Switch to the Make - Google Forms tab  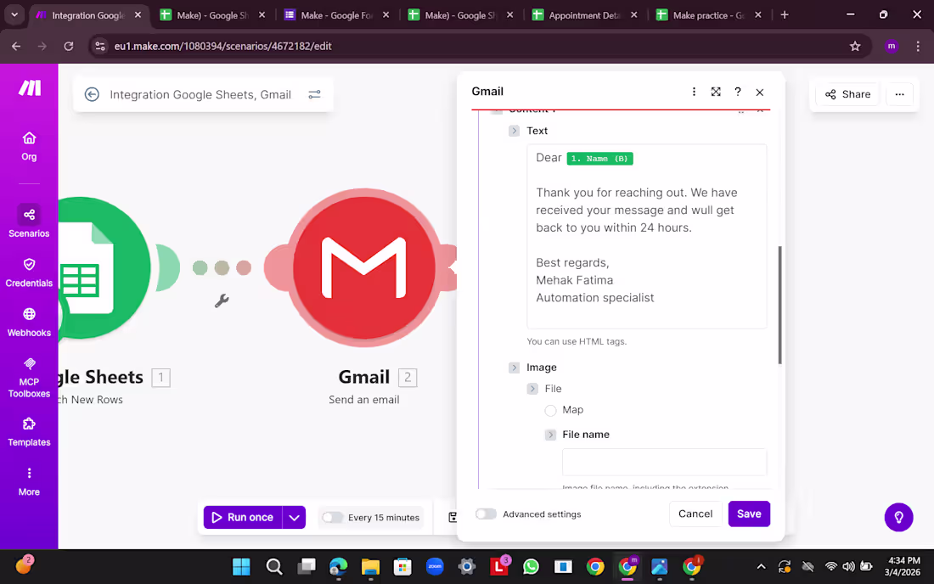click(336, 15)
